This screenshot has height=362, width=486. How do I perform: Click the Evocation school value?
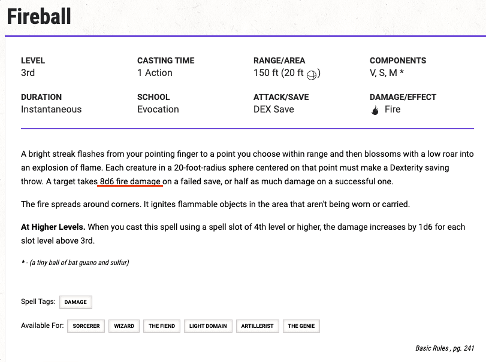(x=158, y=109)
